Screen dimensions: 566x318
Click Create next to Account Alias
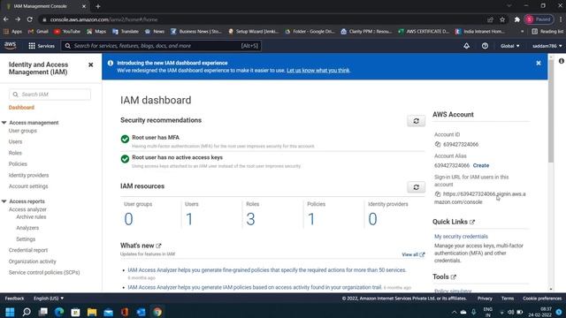point(481,165)
